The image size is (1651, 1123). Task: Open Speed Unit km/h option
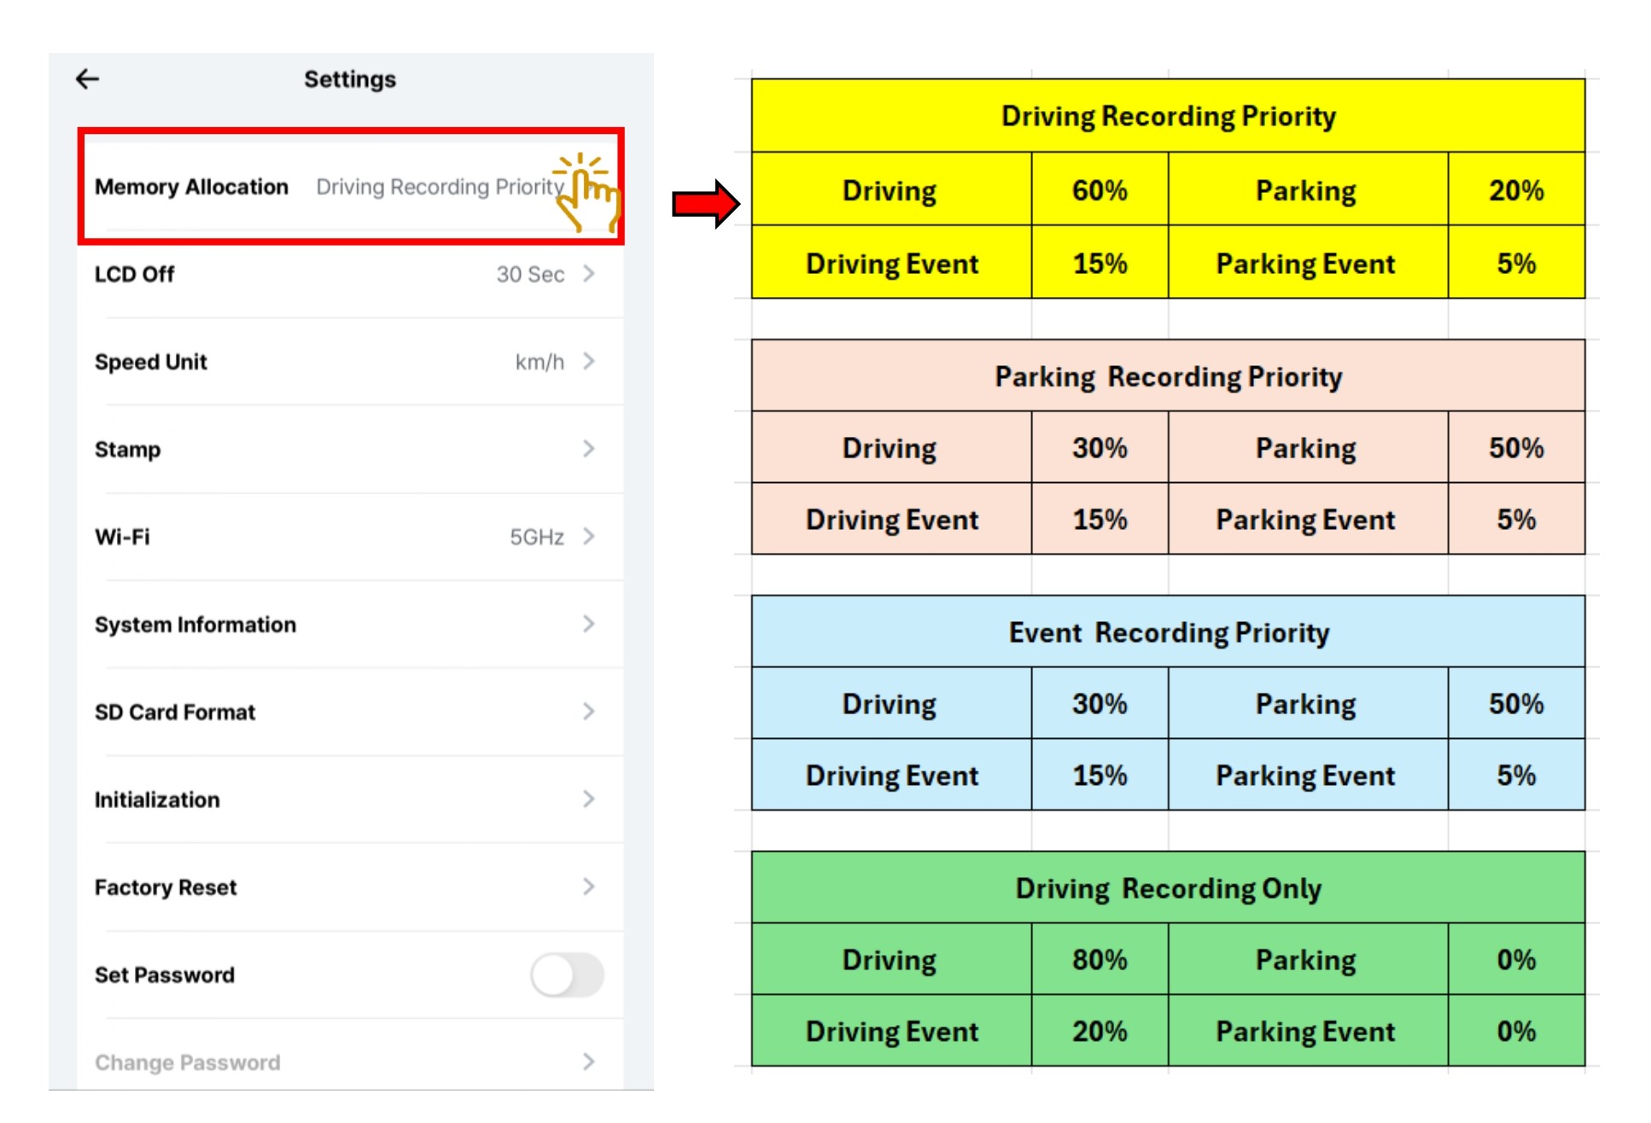coord(540,362)
